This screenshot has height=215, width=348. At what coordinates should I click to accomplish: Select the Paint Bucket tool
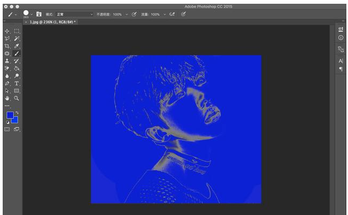tap(17, 69)
